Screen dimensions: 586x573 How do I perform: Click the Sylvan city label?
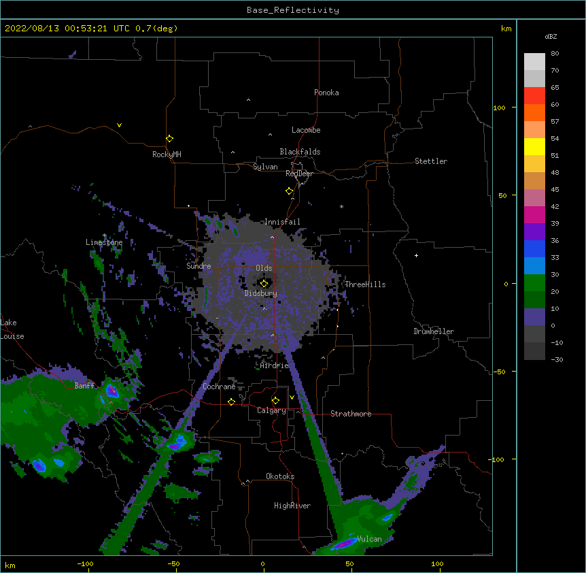265,167
